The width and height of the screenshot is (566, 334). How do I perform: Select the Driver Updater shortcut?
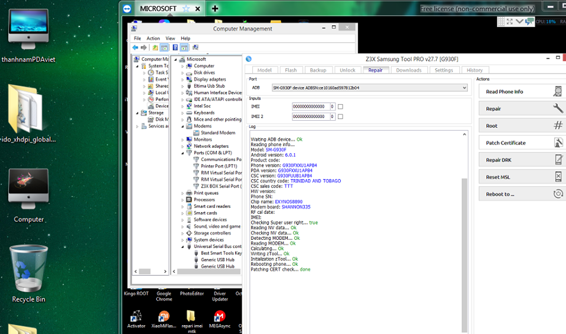click(x=220, y=296)
